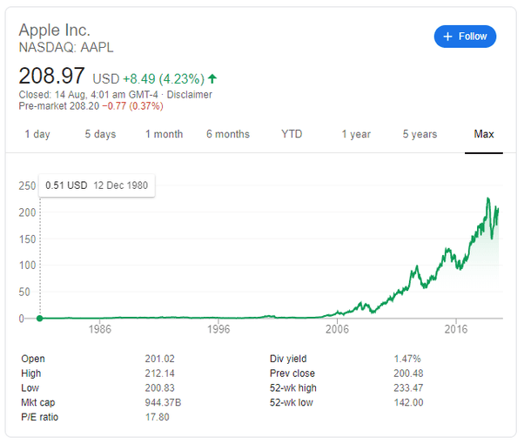Open the Disclaimer link
Image resolution: width=524 pixels, height=444 pixels.
(190, 95)
